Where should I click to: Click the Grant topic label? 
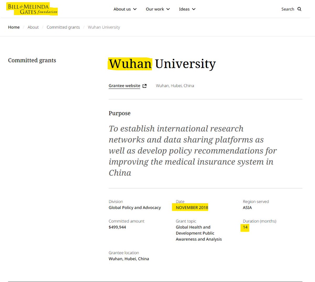tap(186, 221)
